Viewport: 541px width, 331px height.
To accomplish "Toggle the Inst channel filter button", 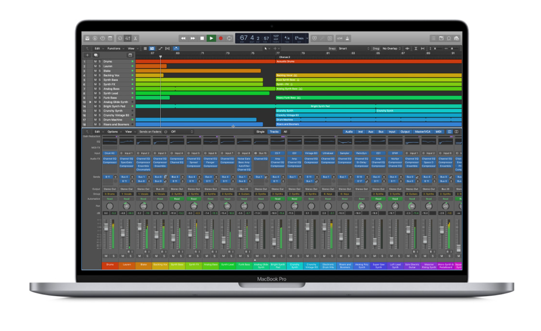I will (x=360, y=132).
